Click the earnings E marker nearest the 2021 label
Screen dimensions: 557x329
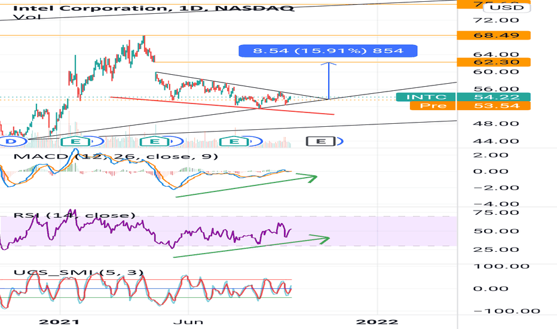76,142
